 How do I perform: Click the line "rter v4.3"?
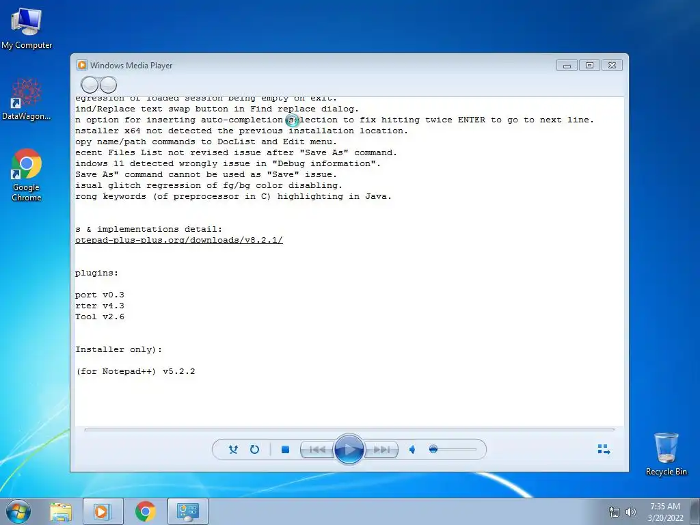tap(100, 306)
